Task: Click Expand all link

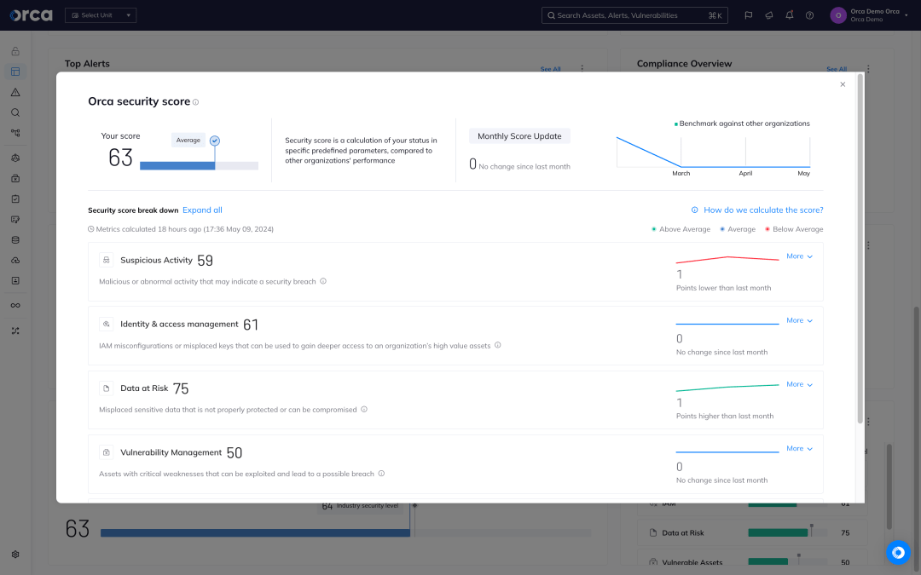Action: pos(202,210)
